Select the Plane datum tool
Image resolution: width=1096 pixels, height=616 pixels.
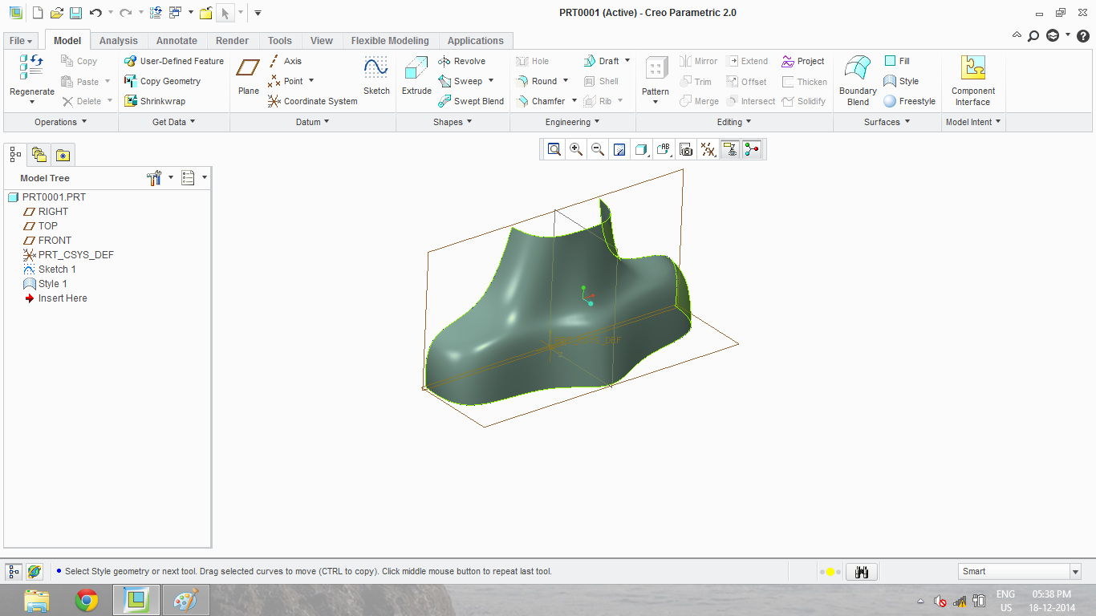249,78
